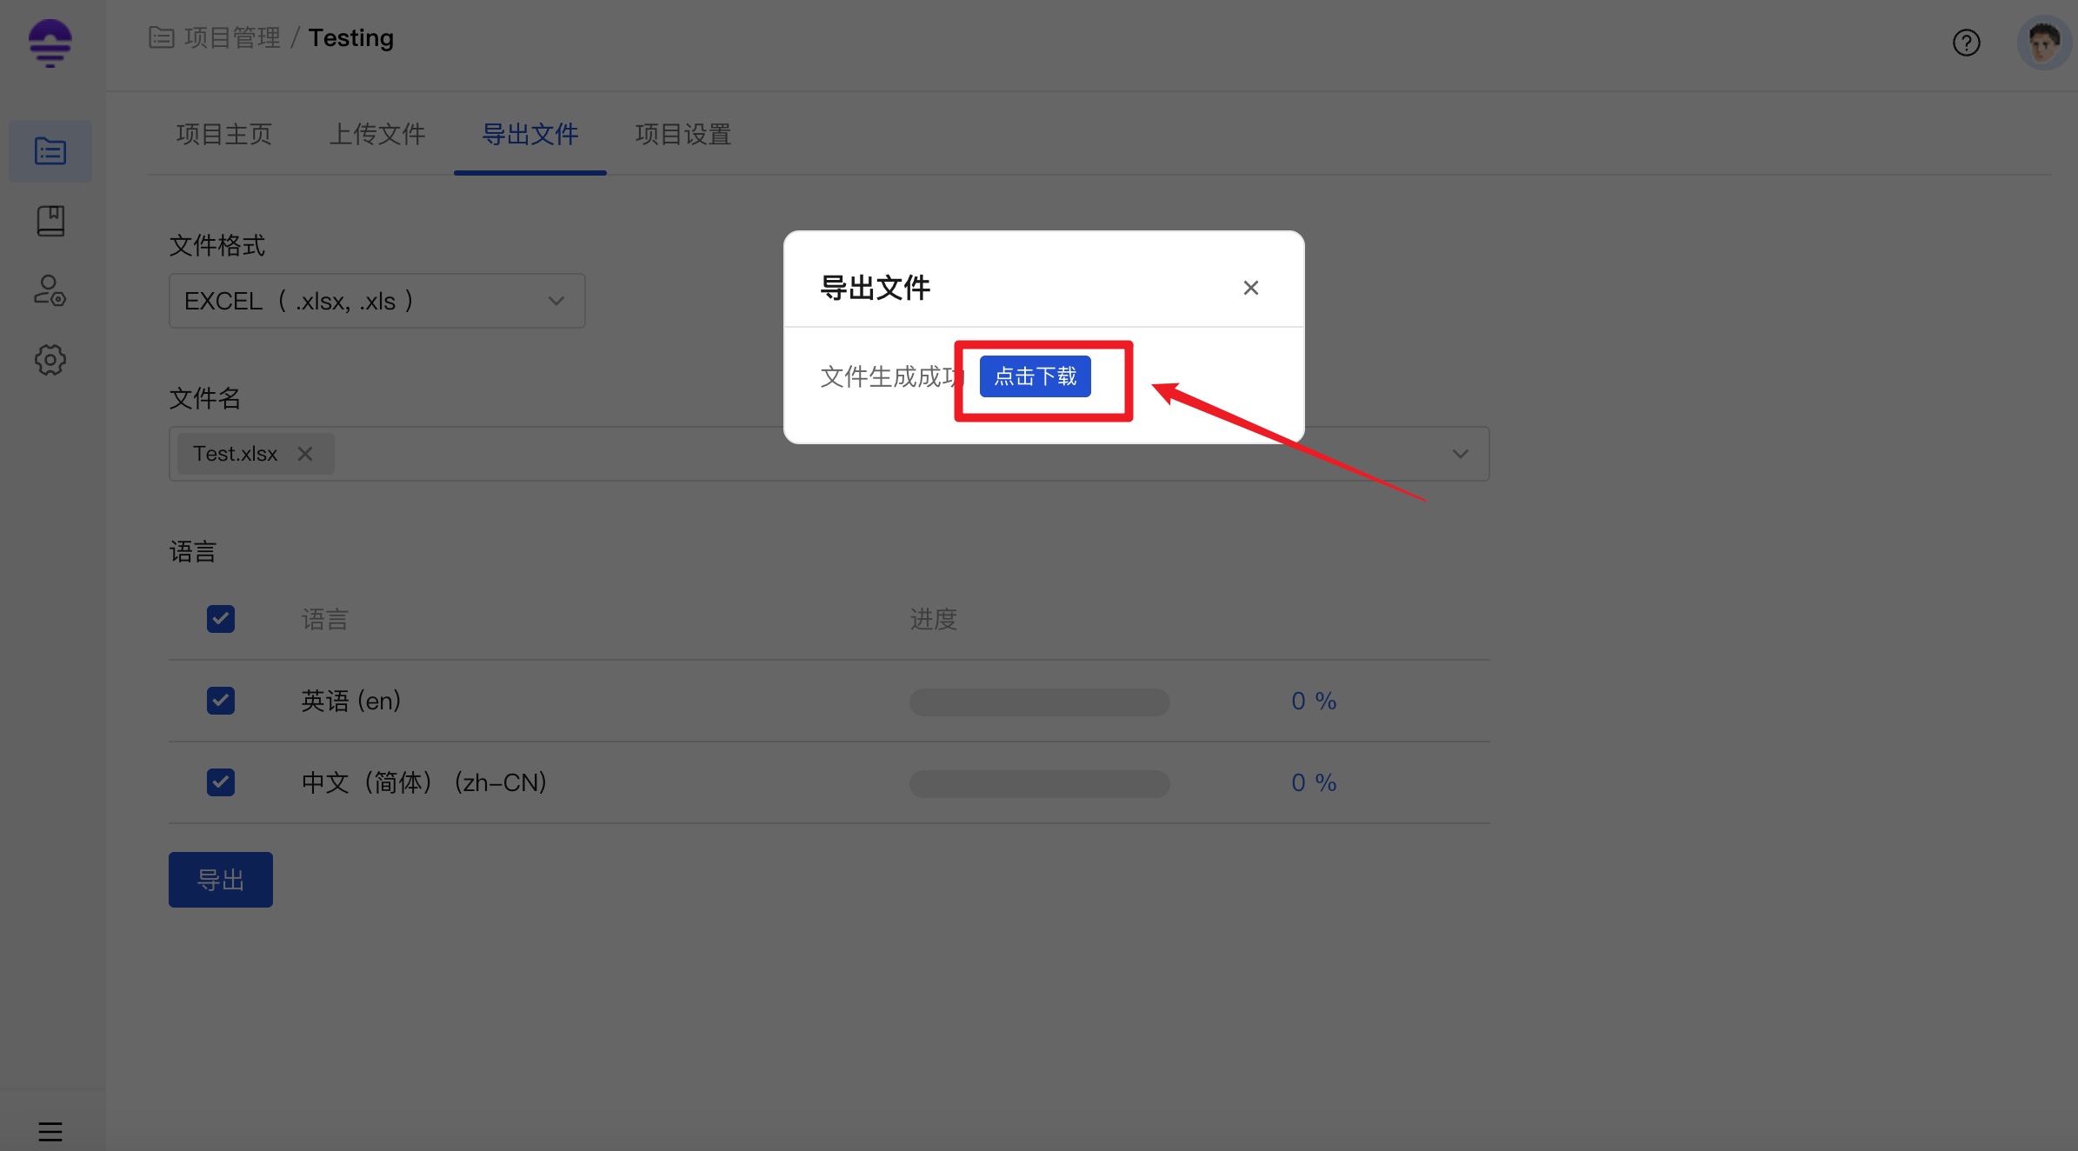Close the 导出文件 dialog
Screen dimensions: 2078x1151
pos(1251,288)
